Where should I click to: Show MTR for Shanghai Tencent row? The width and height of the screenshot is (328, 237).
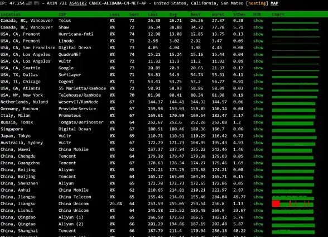click(258, 230)
